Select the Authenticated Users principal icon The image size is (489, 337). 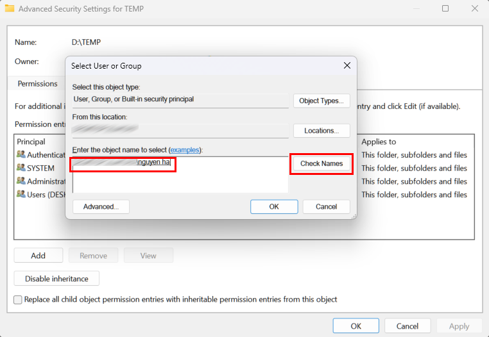click(21, 155)
